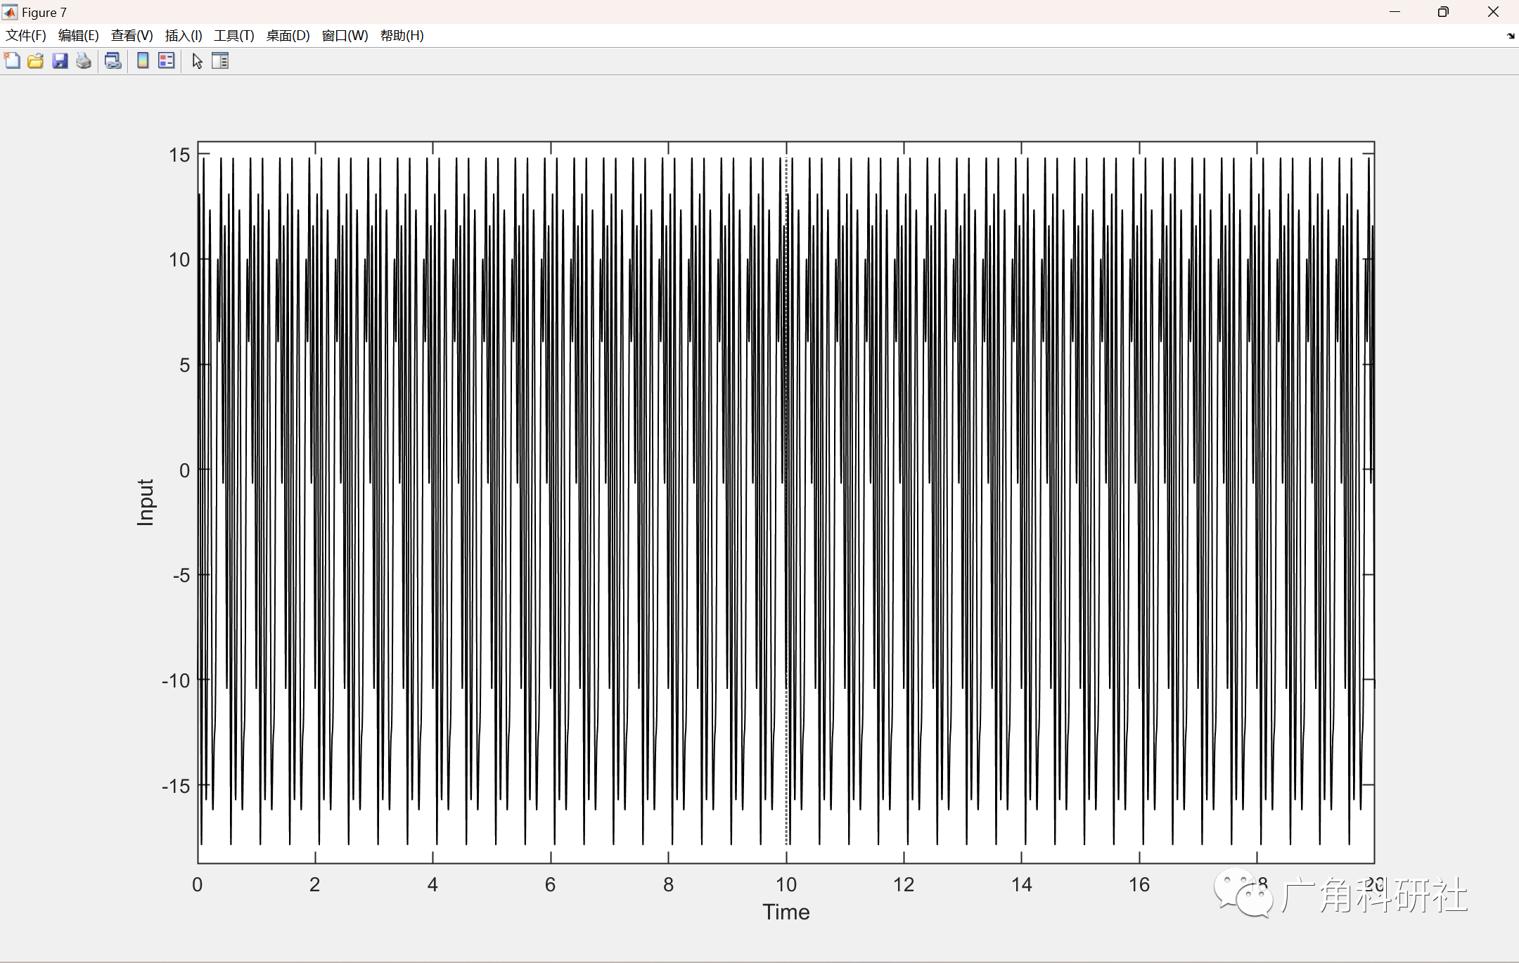Save the figure with the floppy disk icon
Screen dimensions: 1519x963
(x=60, y=61)
